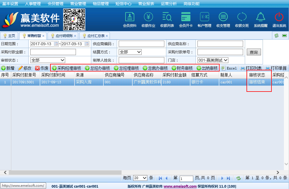Image resolution: width=289 pixels, height=189 pixels.
Task: Click the 供应商编码 input field
Action: [141, 44]
